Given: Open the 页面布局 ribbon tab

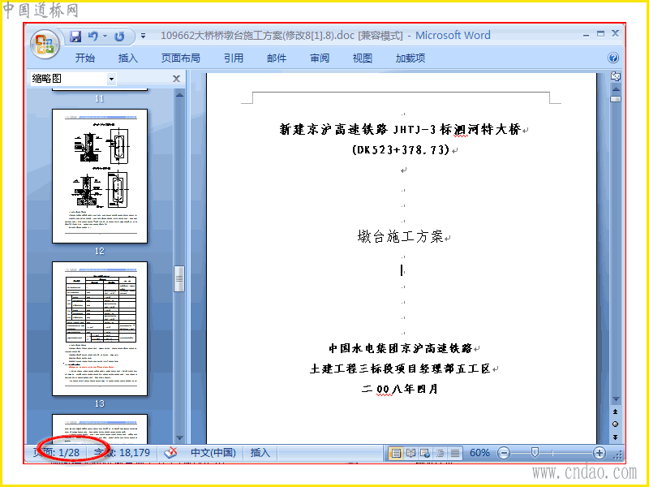Looking at the screenshot, I should (180, 58).
